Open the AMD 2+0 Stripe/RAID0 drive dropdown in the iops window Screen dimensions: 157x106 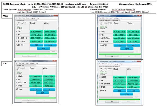point(109,66)
